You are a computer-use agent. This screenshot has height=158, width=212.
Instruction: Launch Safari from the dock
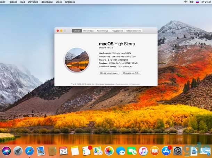pos(29,151)
